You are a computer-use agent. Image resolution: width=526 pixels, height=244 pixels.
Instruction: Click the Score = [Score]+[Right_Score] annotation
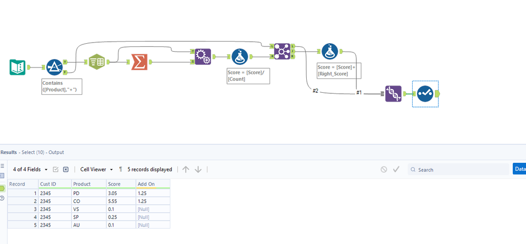[x=339, y=71]
